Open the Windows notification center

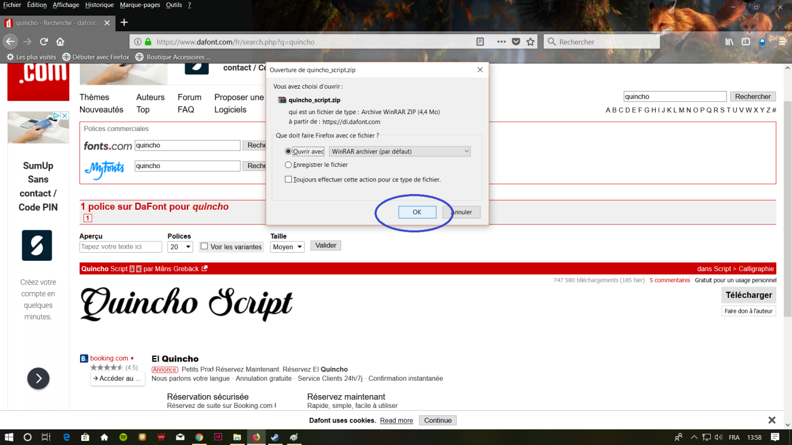[775, 437]
